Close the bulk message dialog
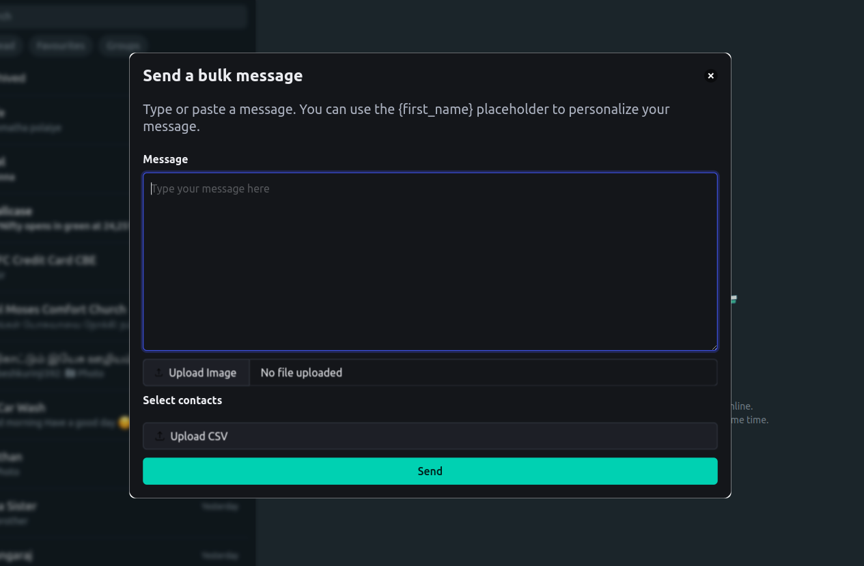 pyautogui.click(x=710, y=76)
